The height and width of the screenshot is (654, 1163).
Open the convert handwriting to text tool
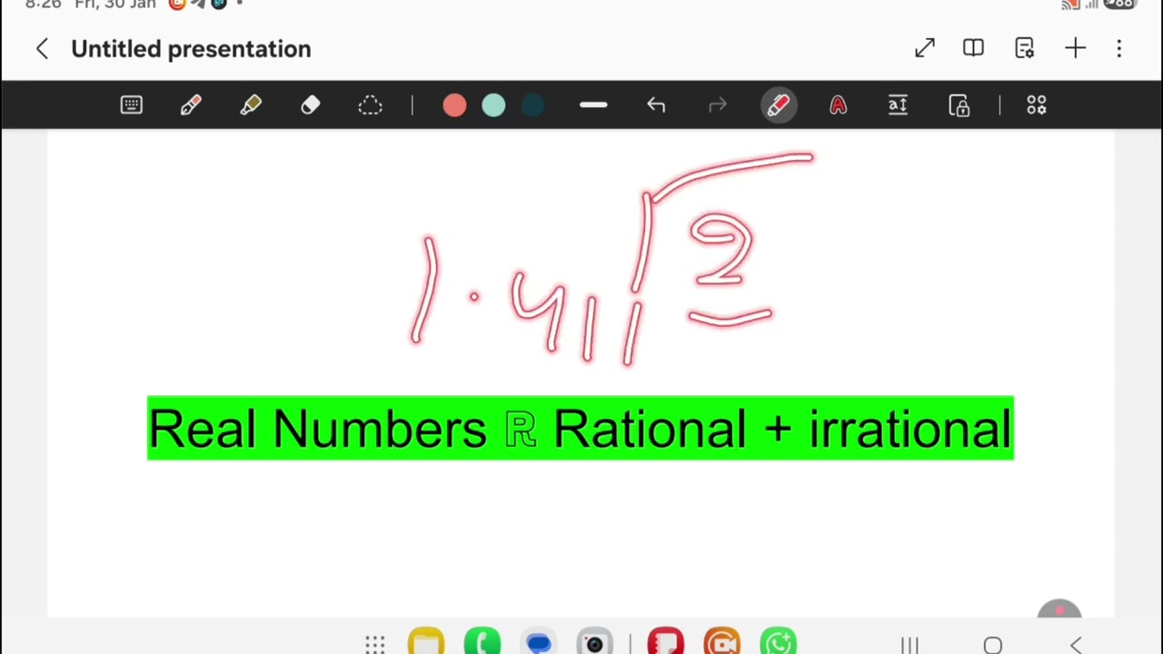(x=898, y=105)
